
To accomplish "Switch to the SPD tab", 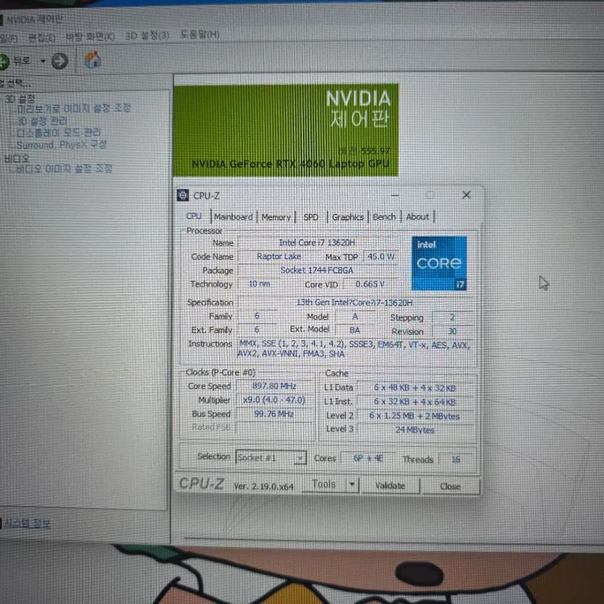I will pos(311,217).
